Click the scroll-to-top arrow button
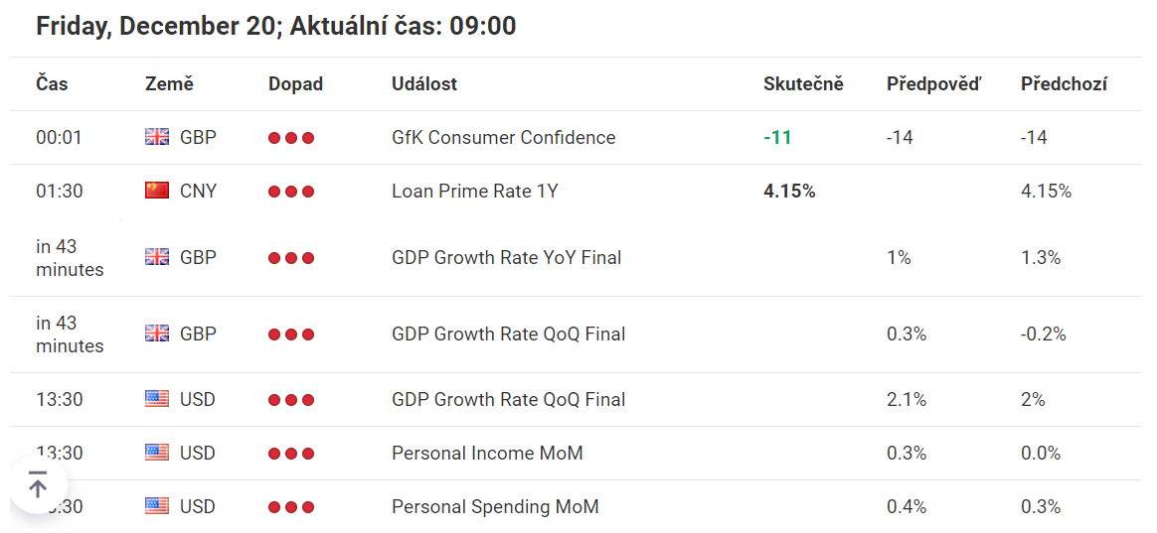This screenshot has height=533, width=1157. coord(39,485)
